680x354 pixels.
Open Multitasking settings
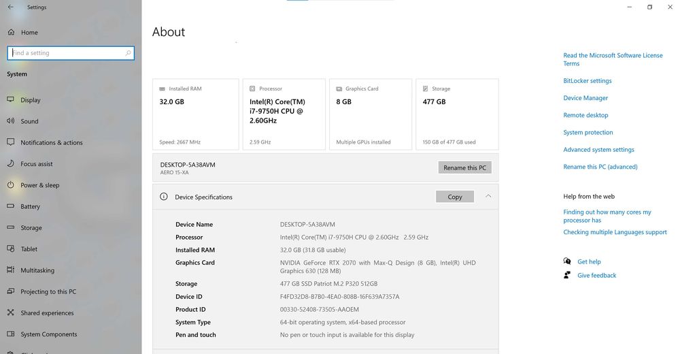coord(37,270)
